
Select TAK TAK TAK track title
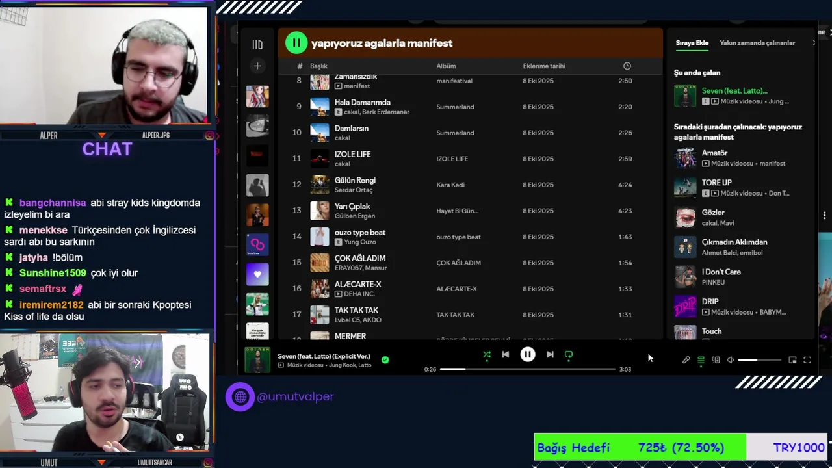click(x=356, y=310)
